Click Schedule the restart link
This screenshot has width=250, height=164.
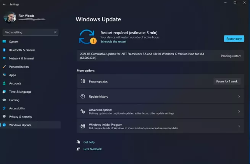[113, 42]
